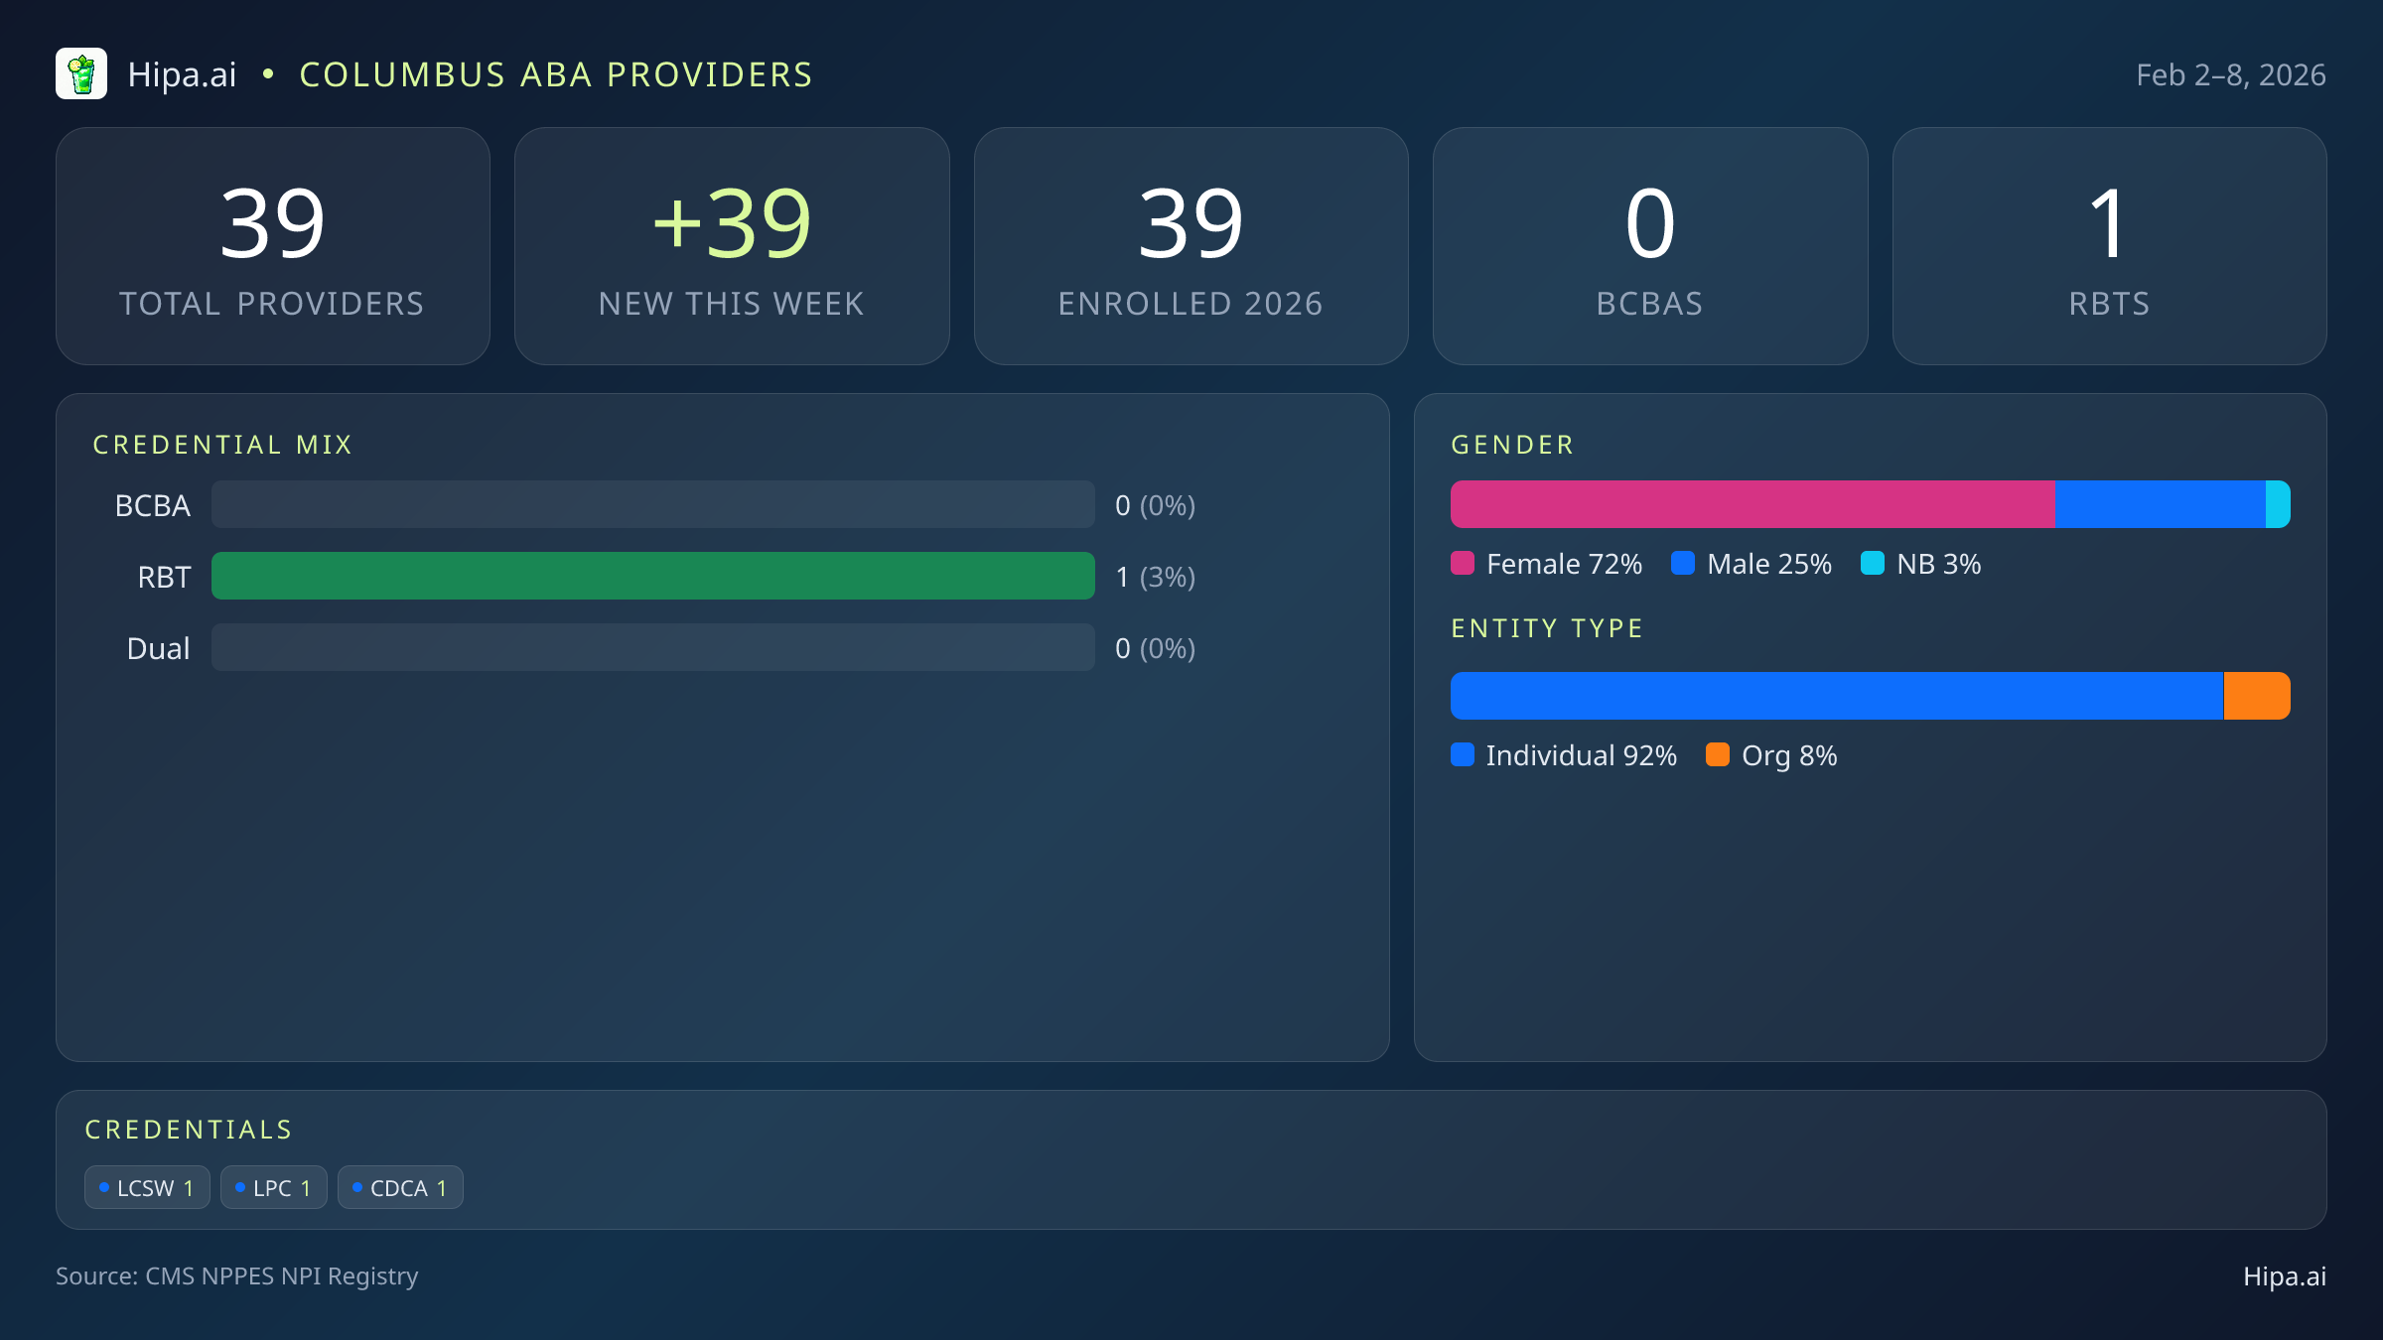Screen dimensions: 2383x1340
Task: Click the dot inside the LCSW chip
Action: click(103, 1186)
